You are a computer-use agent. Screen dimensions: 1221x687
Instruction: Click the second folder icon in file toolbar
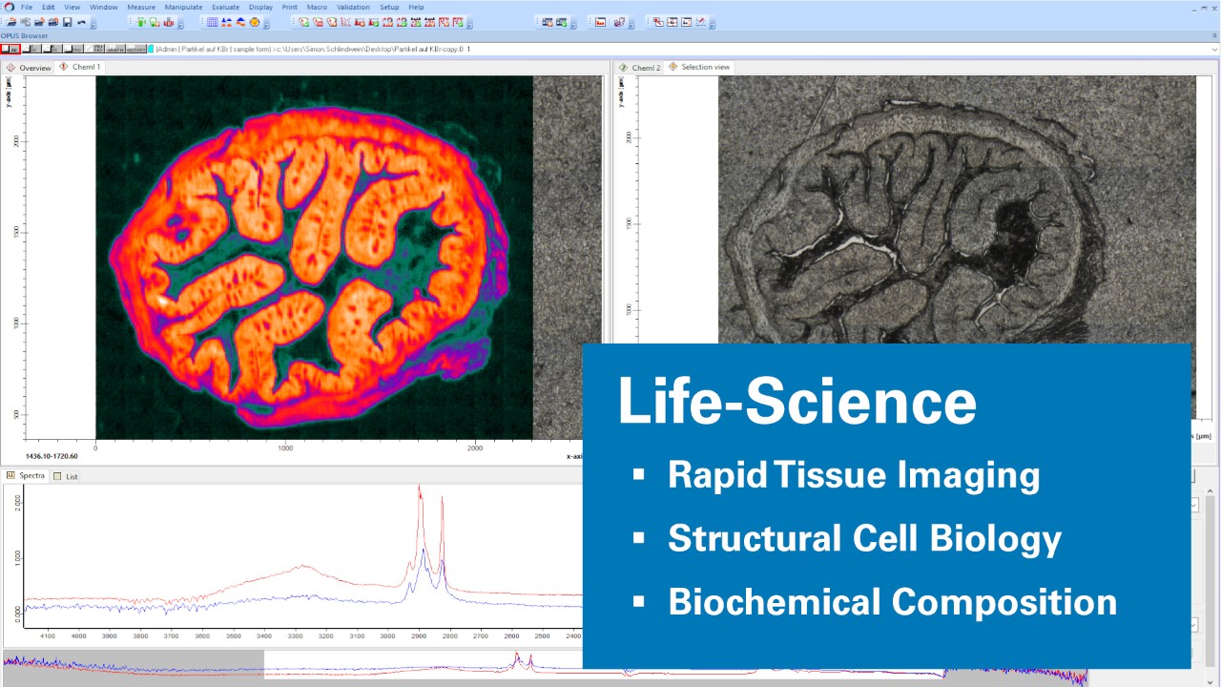point(39,22)
